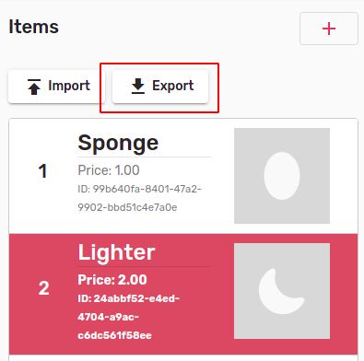
Task: Click item number 1 in the list
Action: 42,171
